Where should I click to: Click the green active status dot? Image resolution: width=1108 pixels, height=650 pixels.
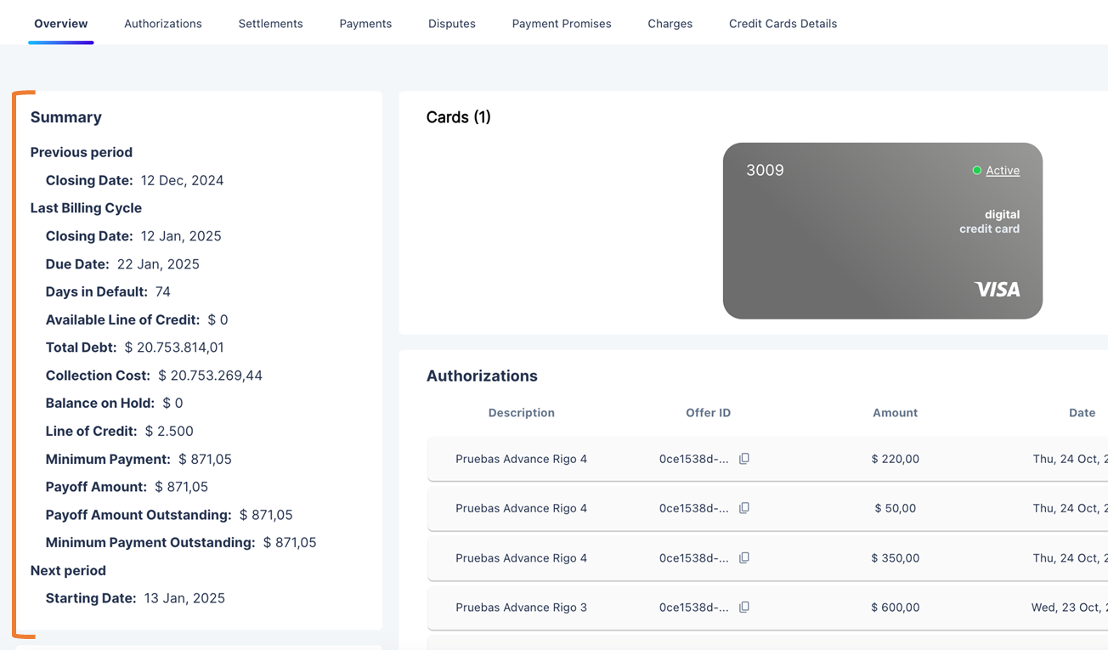[977, 171]
